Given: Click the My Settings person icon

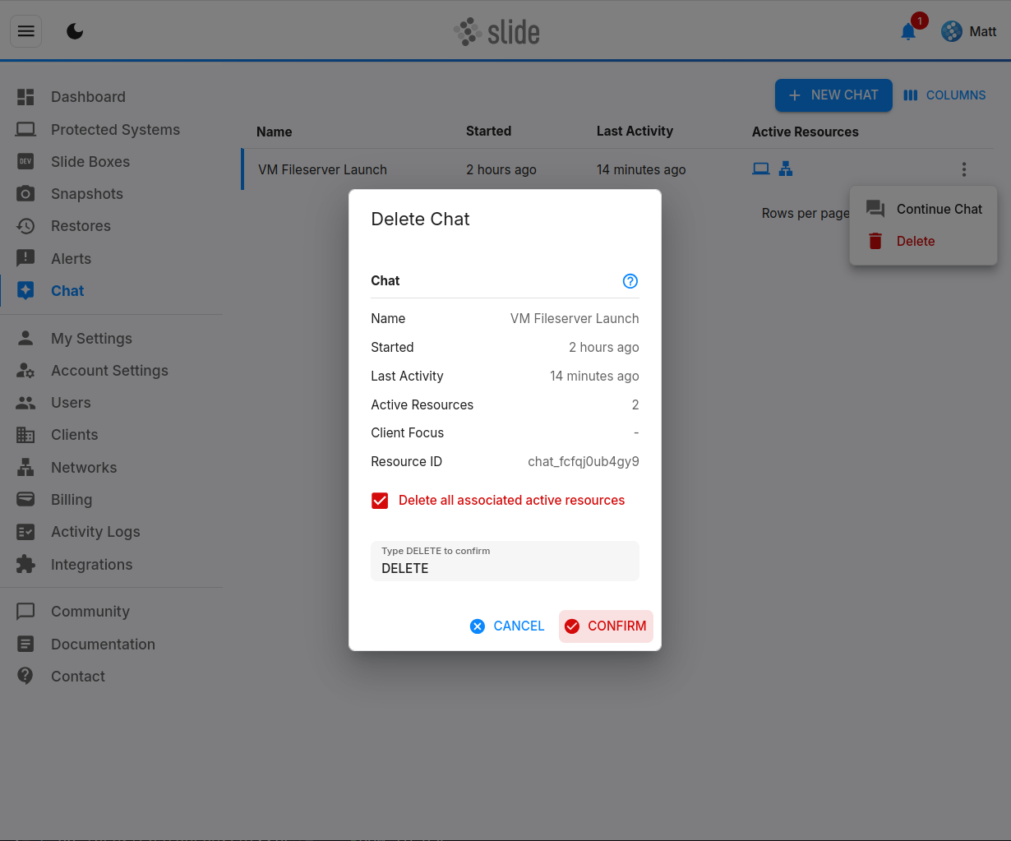Looking at the screenshot, I should point(25,338).
